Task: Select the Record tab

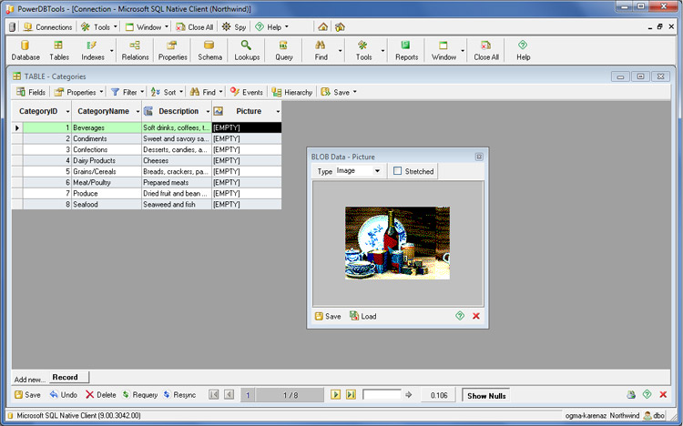Action: pos(65,377)
